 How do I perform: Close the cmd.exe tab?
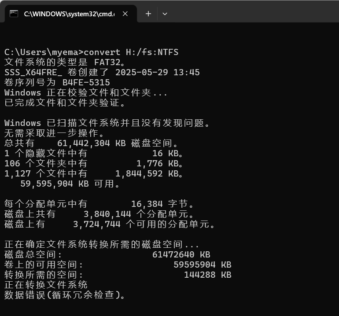(125, 14)
